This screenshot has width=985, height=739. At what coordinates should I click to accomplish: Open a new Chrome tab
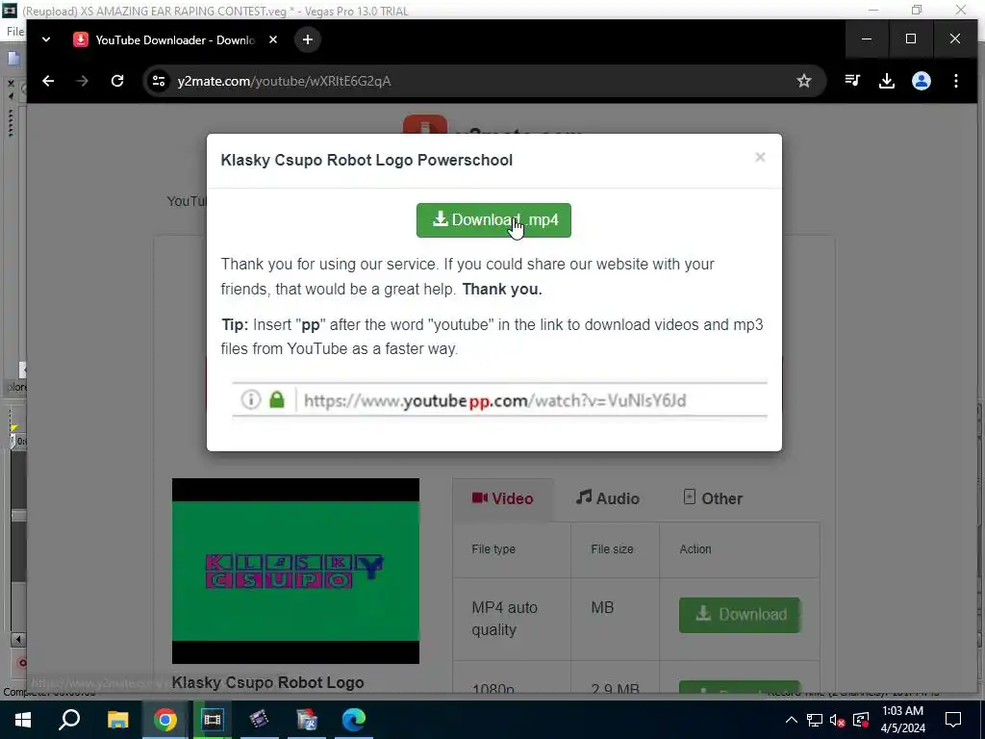307,39
